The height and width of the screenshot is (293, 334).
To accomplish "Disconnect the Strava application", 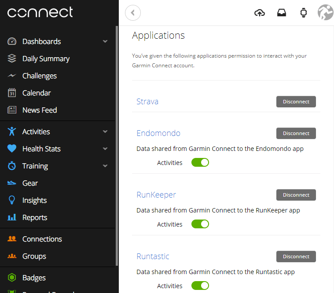I will 296,102.
